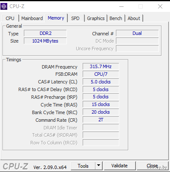Screen dimensions: 170x172
Task: Select the SPD tab
Action: coord(75,18)
